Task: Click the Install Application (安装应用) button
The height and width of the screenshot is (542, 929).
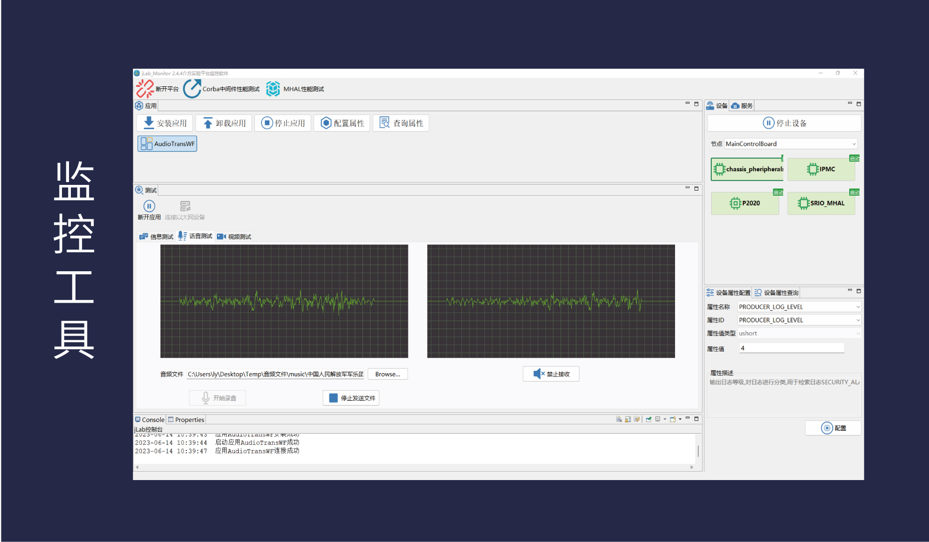Action: click(165, 123)
